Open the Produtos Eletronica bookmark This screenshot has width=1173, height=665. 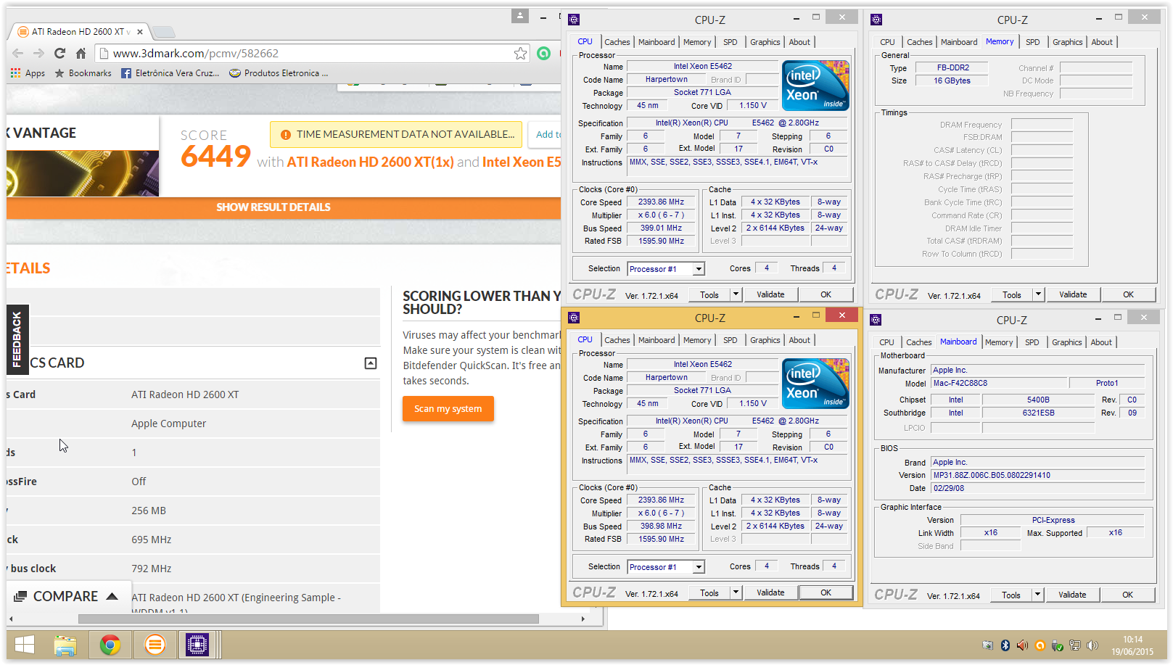(x=279, y=73)
